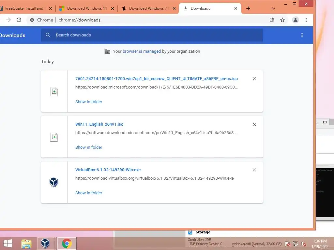Image resolution: width=334 pixels, height=250 pixels.
Task: Click the forward navigation arrow
Action: (8, 20)
